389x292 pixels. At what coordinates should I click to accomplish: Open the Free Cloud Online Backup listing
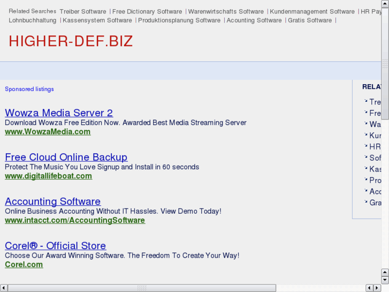(x=66, y=158)
